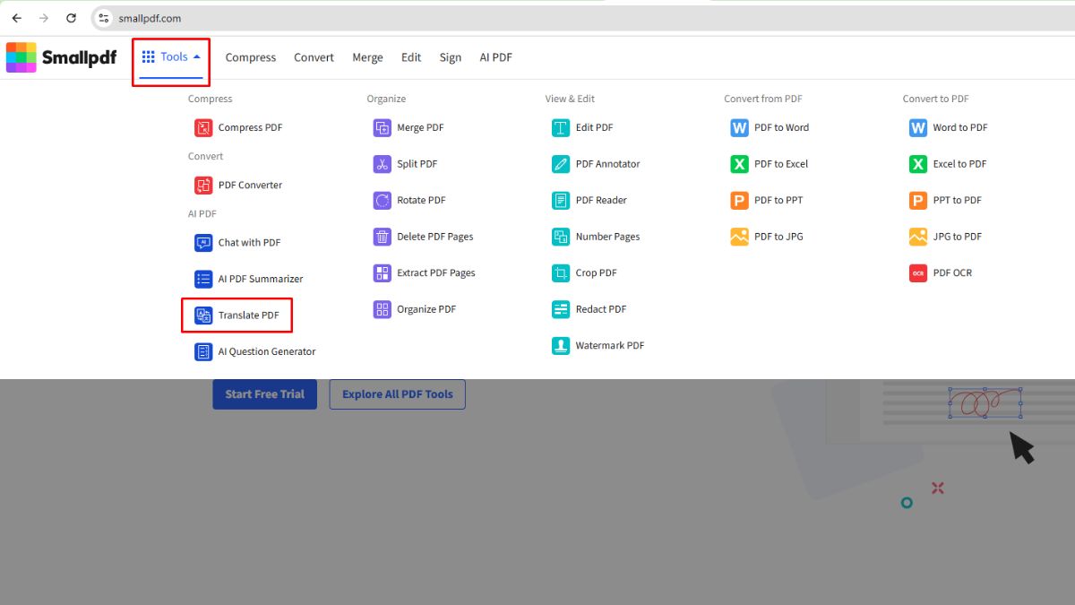Click the AI Question Generator icon
Viewport: 1075px width, 605px height.
203,351
